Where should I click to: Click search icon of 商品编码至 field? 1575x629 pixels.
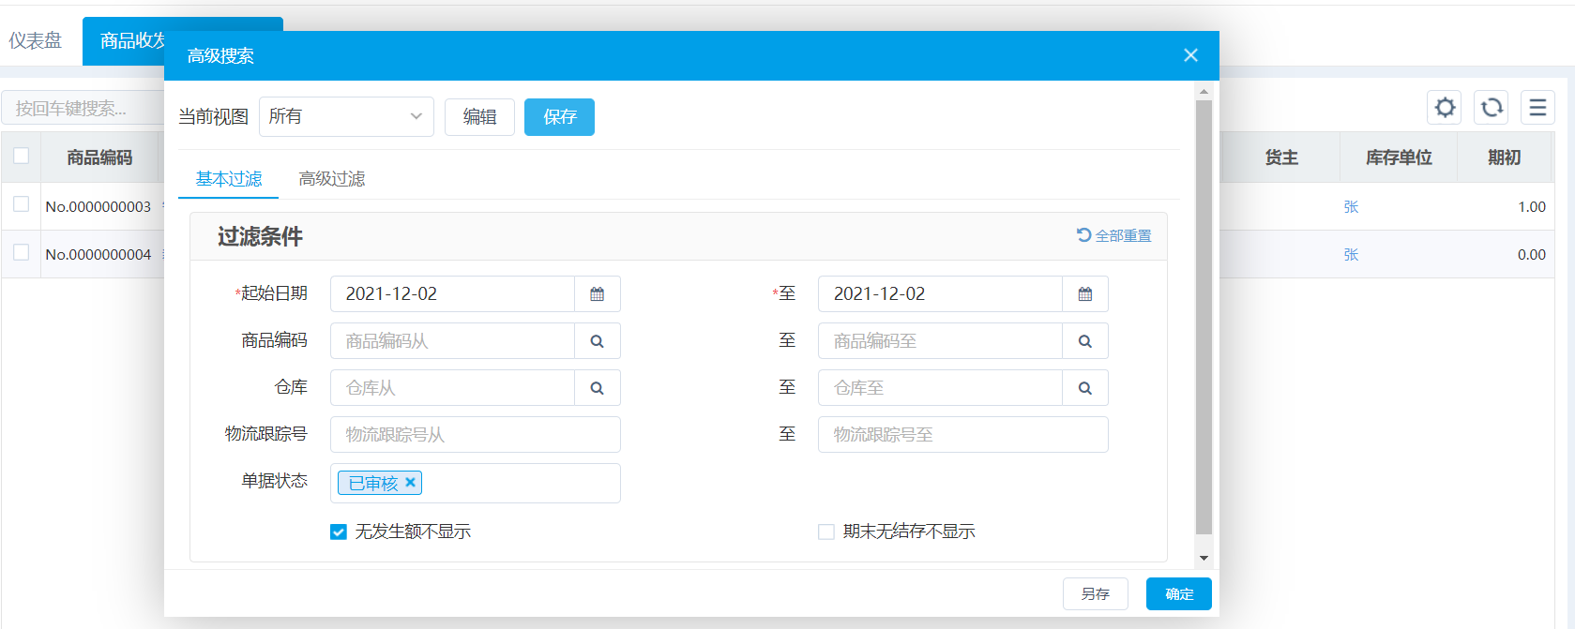tap(1085, 341)
